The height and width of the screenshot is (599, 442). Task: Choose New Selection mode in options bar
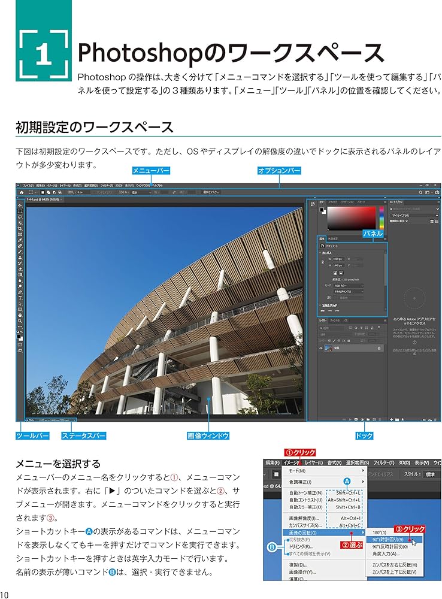coord(43,192)
